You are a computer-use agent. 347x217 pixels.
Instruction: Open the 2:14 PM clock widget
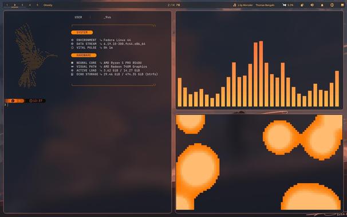[x=173, y=5]
